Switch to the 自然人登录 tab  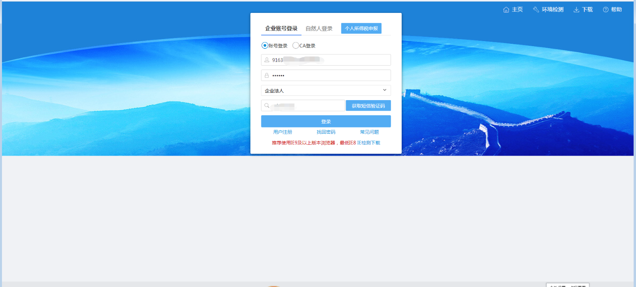pyautogui.click(x=319, y=29)
